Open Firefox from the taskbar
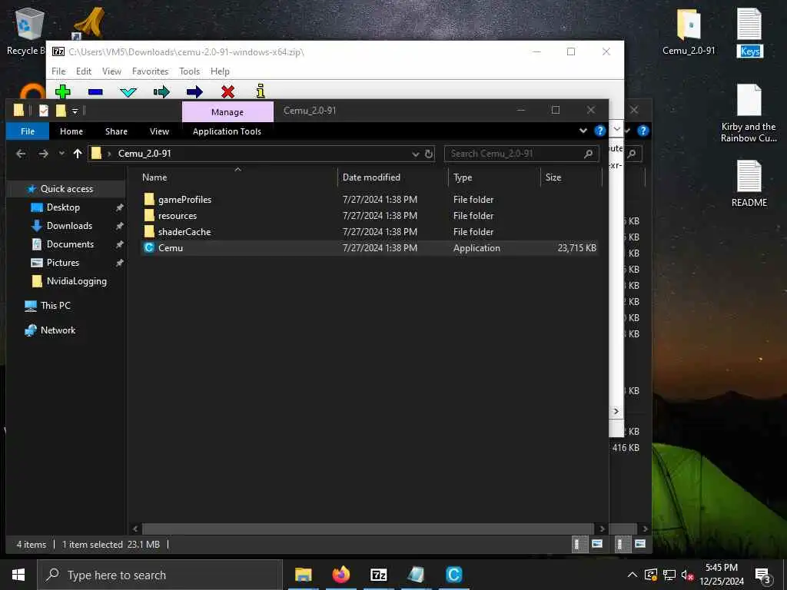The width and height of the screenshot is (787, 590). click(x=340, y=575)
